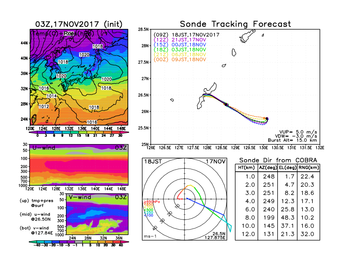Click the range value '32.0' in the last row
The width and height of the screenshot is (341, 264).
tap(307, 234)
